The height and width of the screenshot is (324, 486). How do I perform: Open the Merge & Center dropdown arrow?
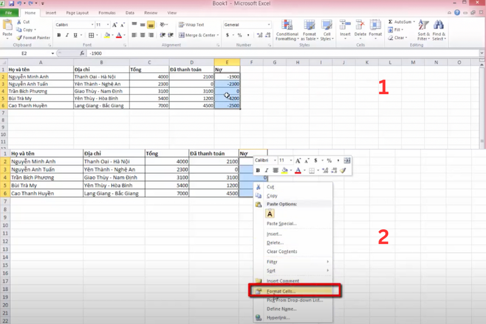point(218,35)
